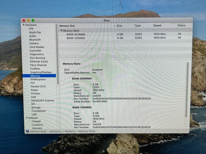
Task: Select the BANK 1/DIMM0 table row
Action: (125, 38)
